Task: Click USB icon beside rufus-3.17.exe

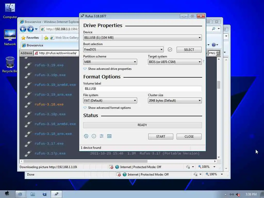Action: click(x=28, y=144)
